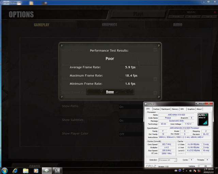Viewport: 218px width, 174px height.
Task: Click the Core Voltage value 1.112 V
Action: point(188,124)
